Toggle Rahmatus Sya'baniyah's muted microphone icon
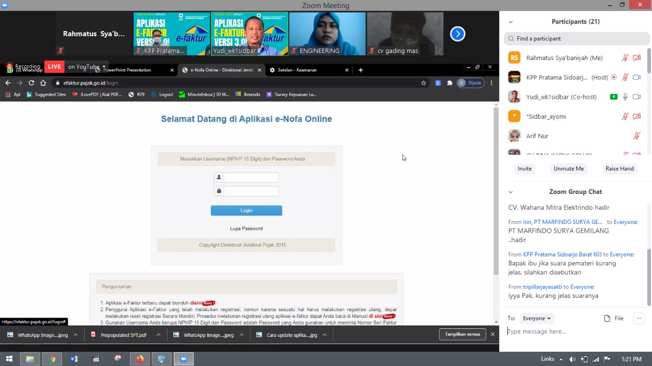The image size is (652, 366). coord(625,58)
